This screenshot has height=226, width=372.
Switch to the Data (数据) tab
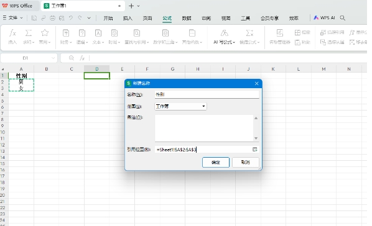pos(187,18)
